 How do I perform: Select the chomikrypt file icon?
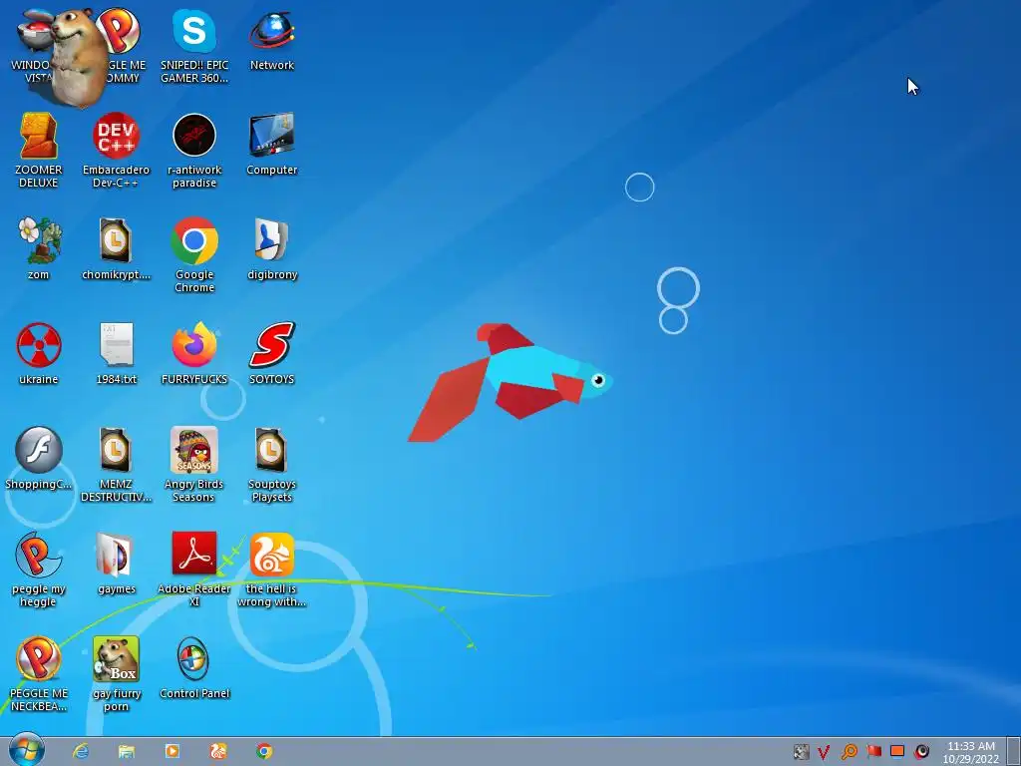point(116,248)
